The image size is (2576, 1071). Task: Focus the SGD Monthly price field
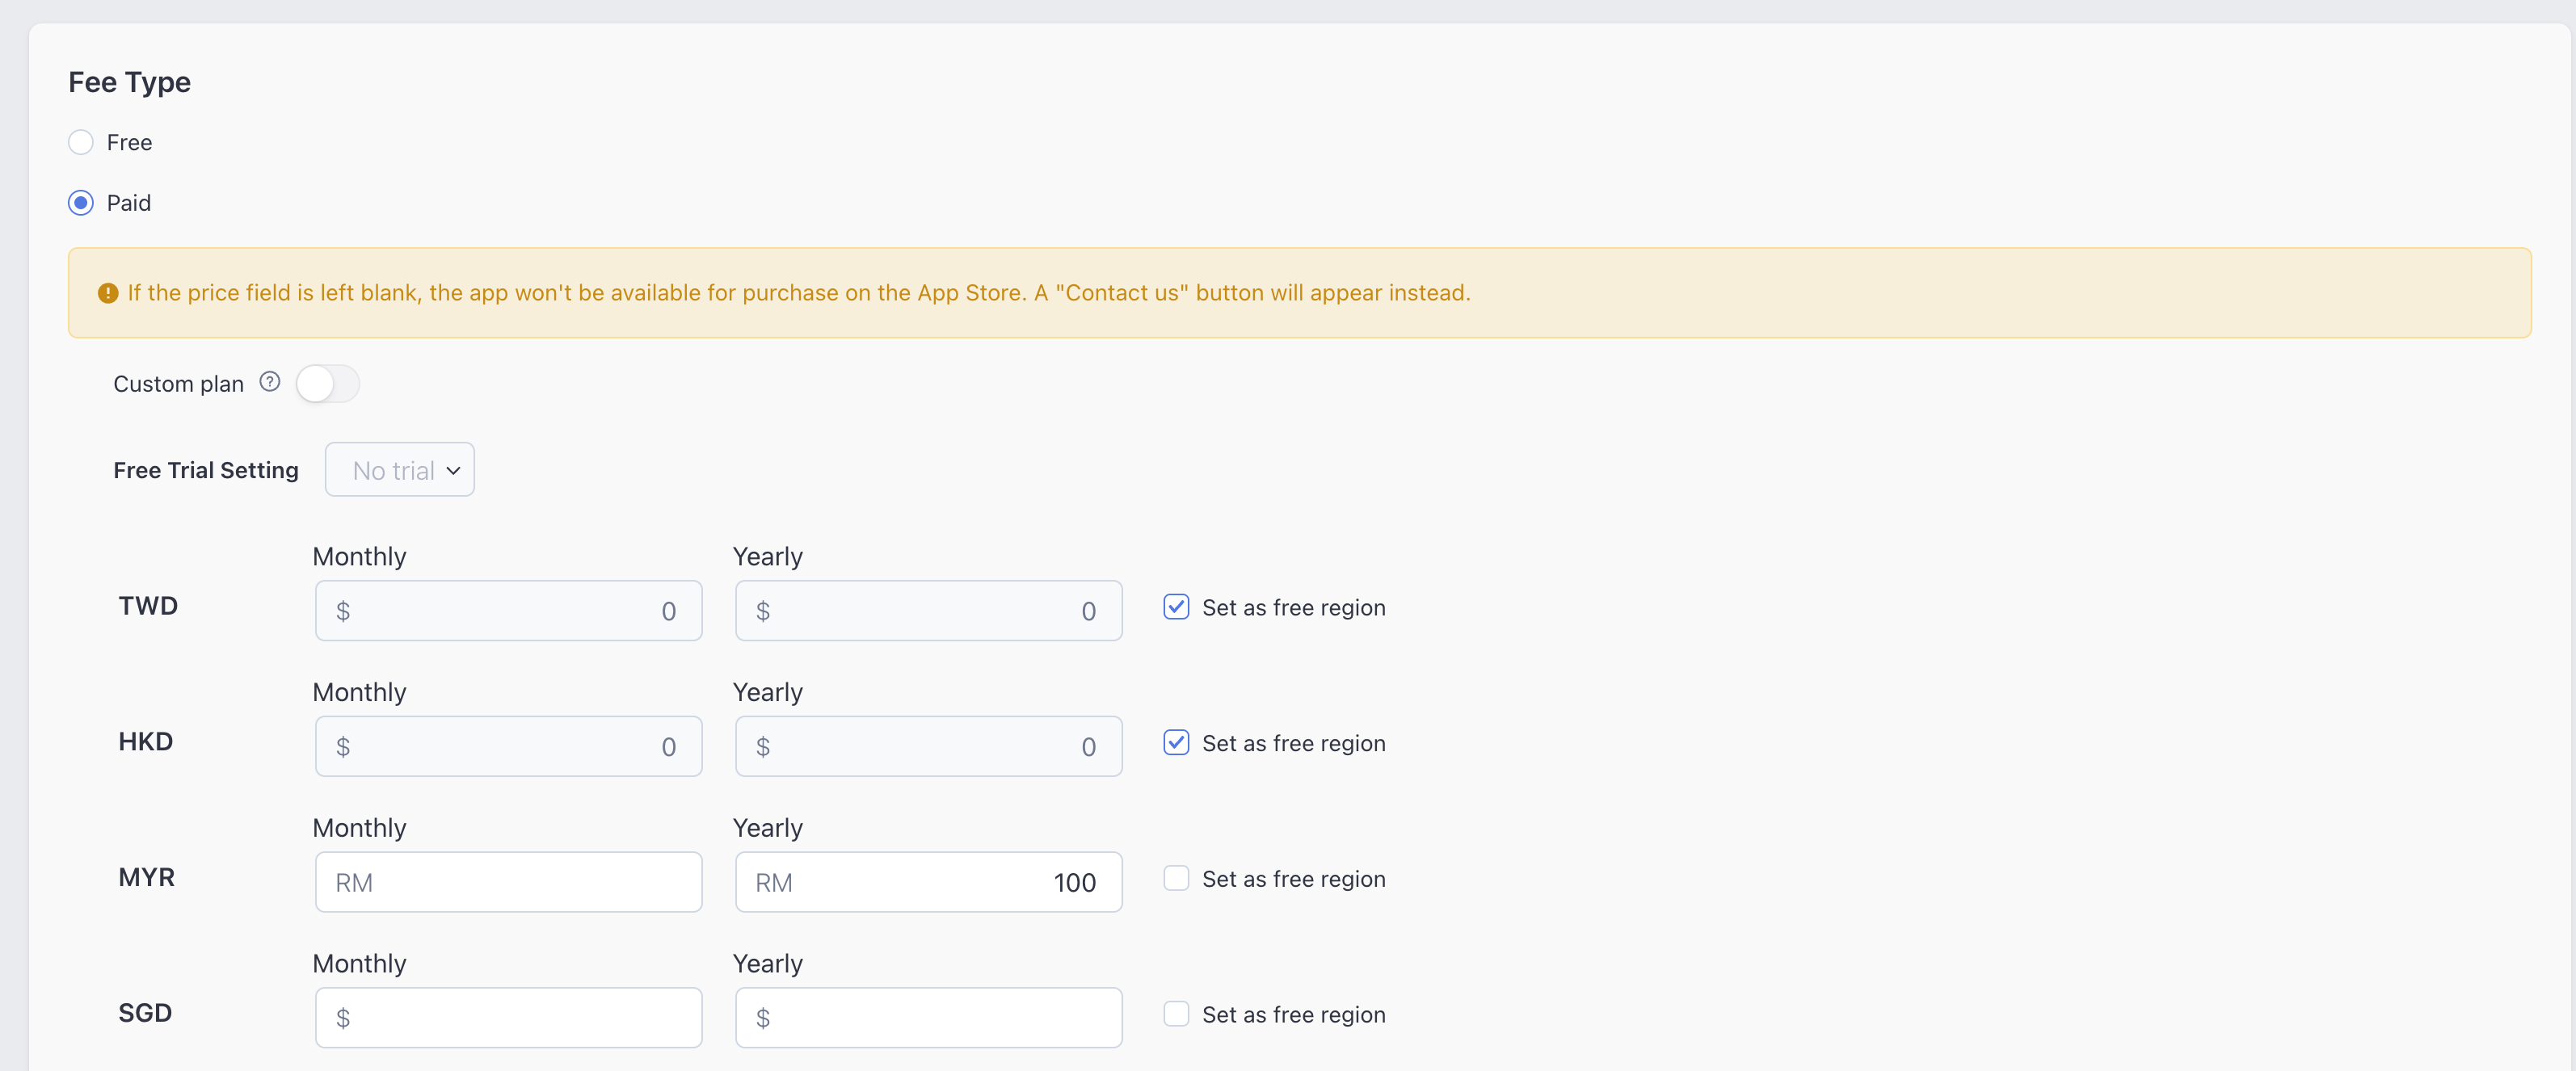(x=508, y=1018)
